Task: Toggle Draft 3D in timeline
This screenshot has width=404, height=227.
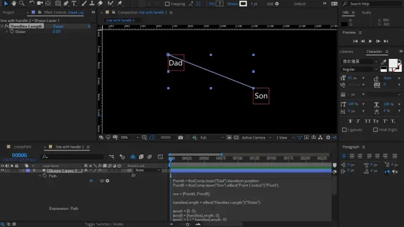Action: click(122, 157)
